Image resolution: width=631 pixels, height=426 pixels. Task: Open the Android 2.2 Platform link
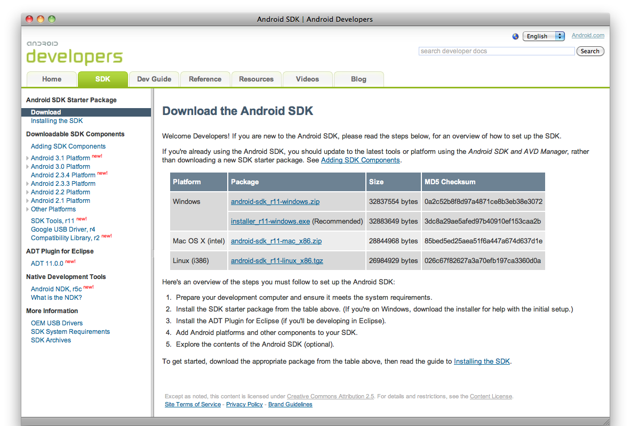(60, 192)
